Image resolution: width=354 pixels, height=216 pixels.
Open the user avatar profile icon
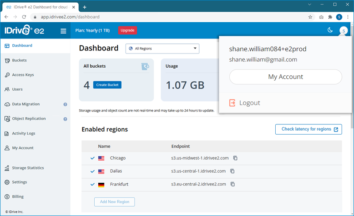click(x=343, y=31)
